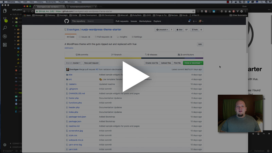The height and width of the screenshot is (153, 272).
Task: Open CHANGELOG.md file
Action: point(77,93)
